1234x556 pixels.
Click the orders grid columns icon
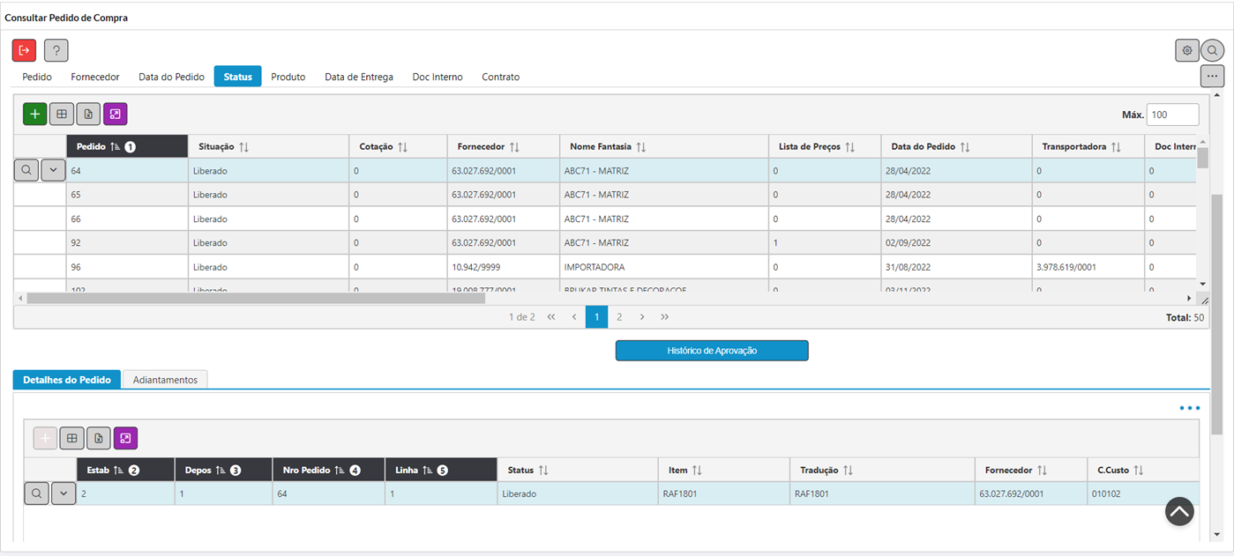pyautogui.click(x=61, y=114)
